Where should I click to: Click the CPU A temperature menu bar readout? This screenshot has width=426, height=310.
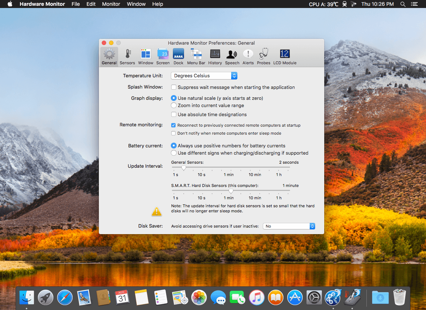[323, 4]
